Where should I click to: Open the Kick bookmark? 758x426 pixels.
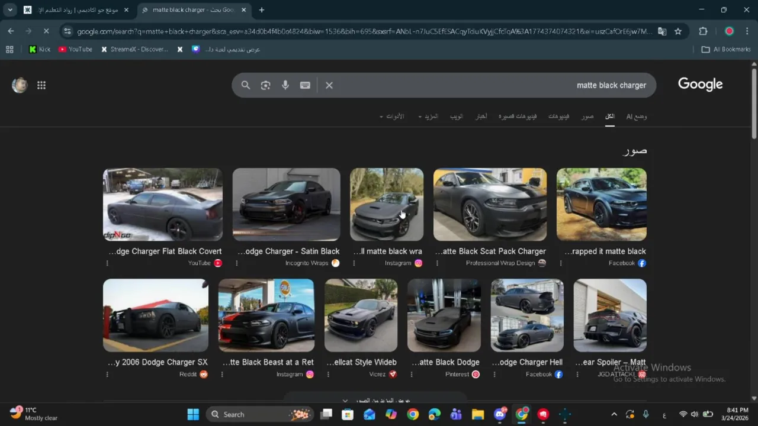(39, 50)
